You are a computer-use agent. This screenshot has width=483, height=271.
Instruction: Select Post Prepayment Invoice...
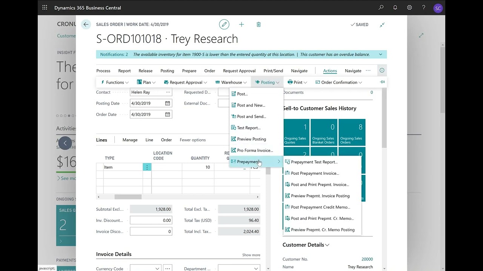point(322,173)
